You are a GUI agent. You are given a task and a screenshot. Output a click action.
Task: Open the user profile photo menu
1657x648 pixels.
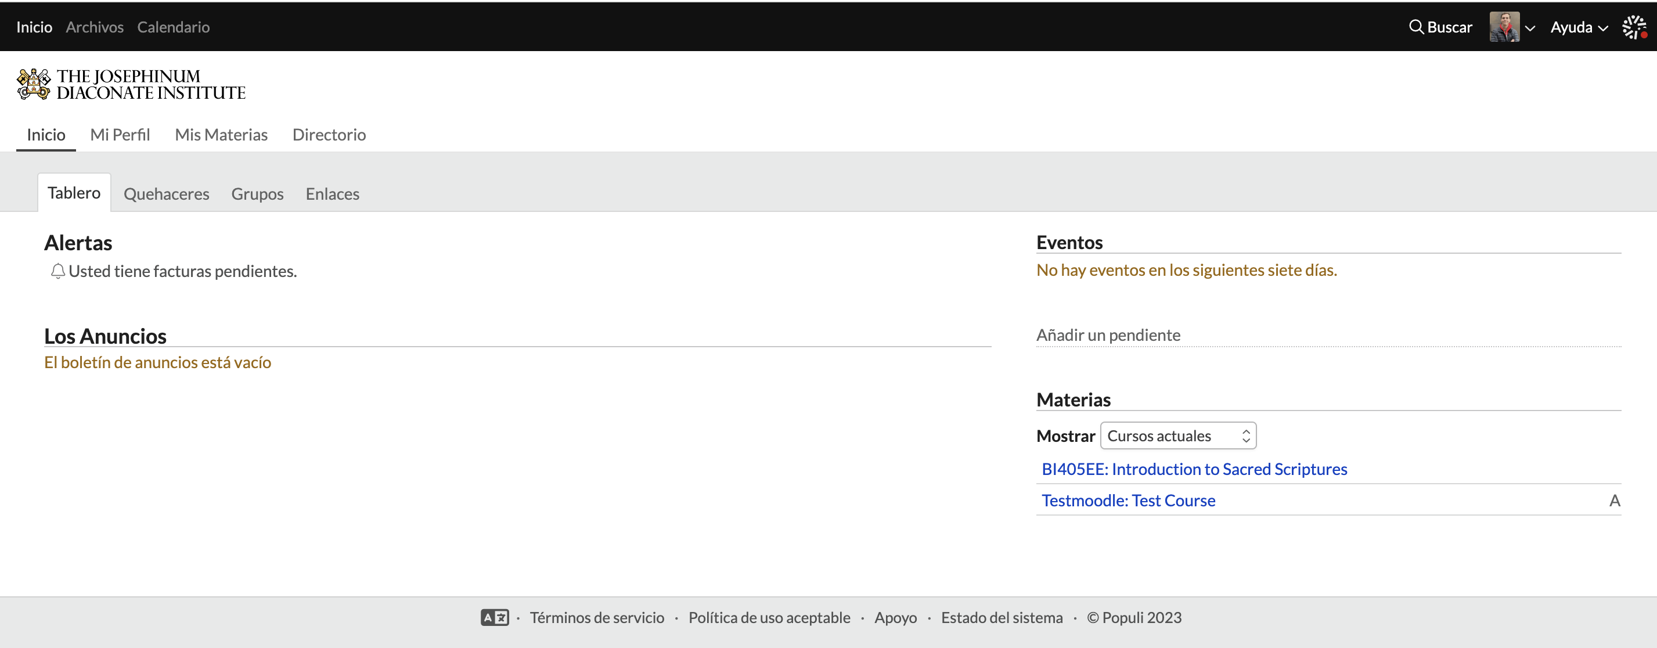[x=1504, y=27]
